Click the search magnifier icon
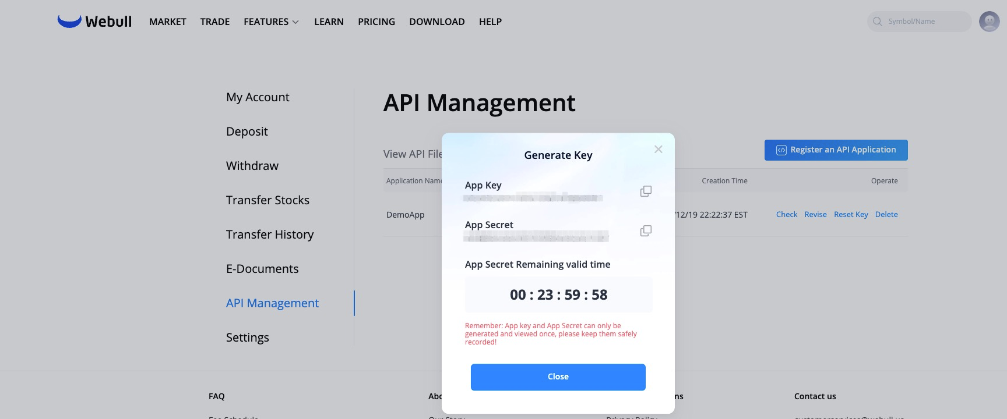 tap(878, 22)
